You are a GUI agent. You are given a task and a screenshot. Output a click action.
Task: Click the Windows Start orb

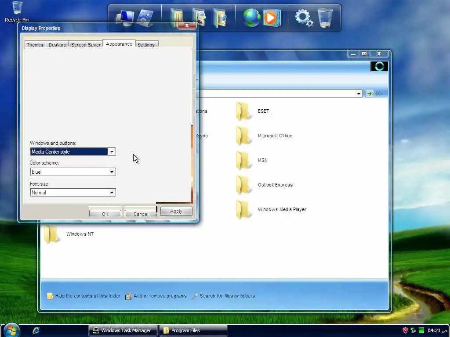(12, 330)
